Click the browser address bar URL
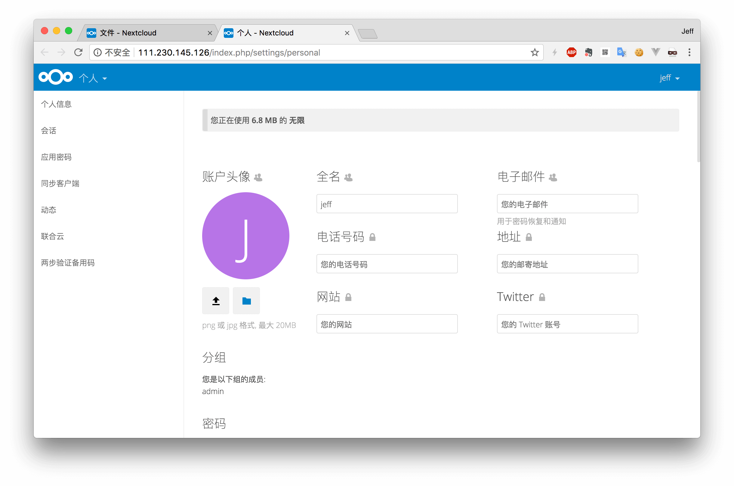This screenshot has width=734, height=486. click(x=229, y=52)
